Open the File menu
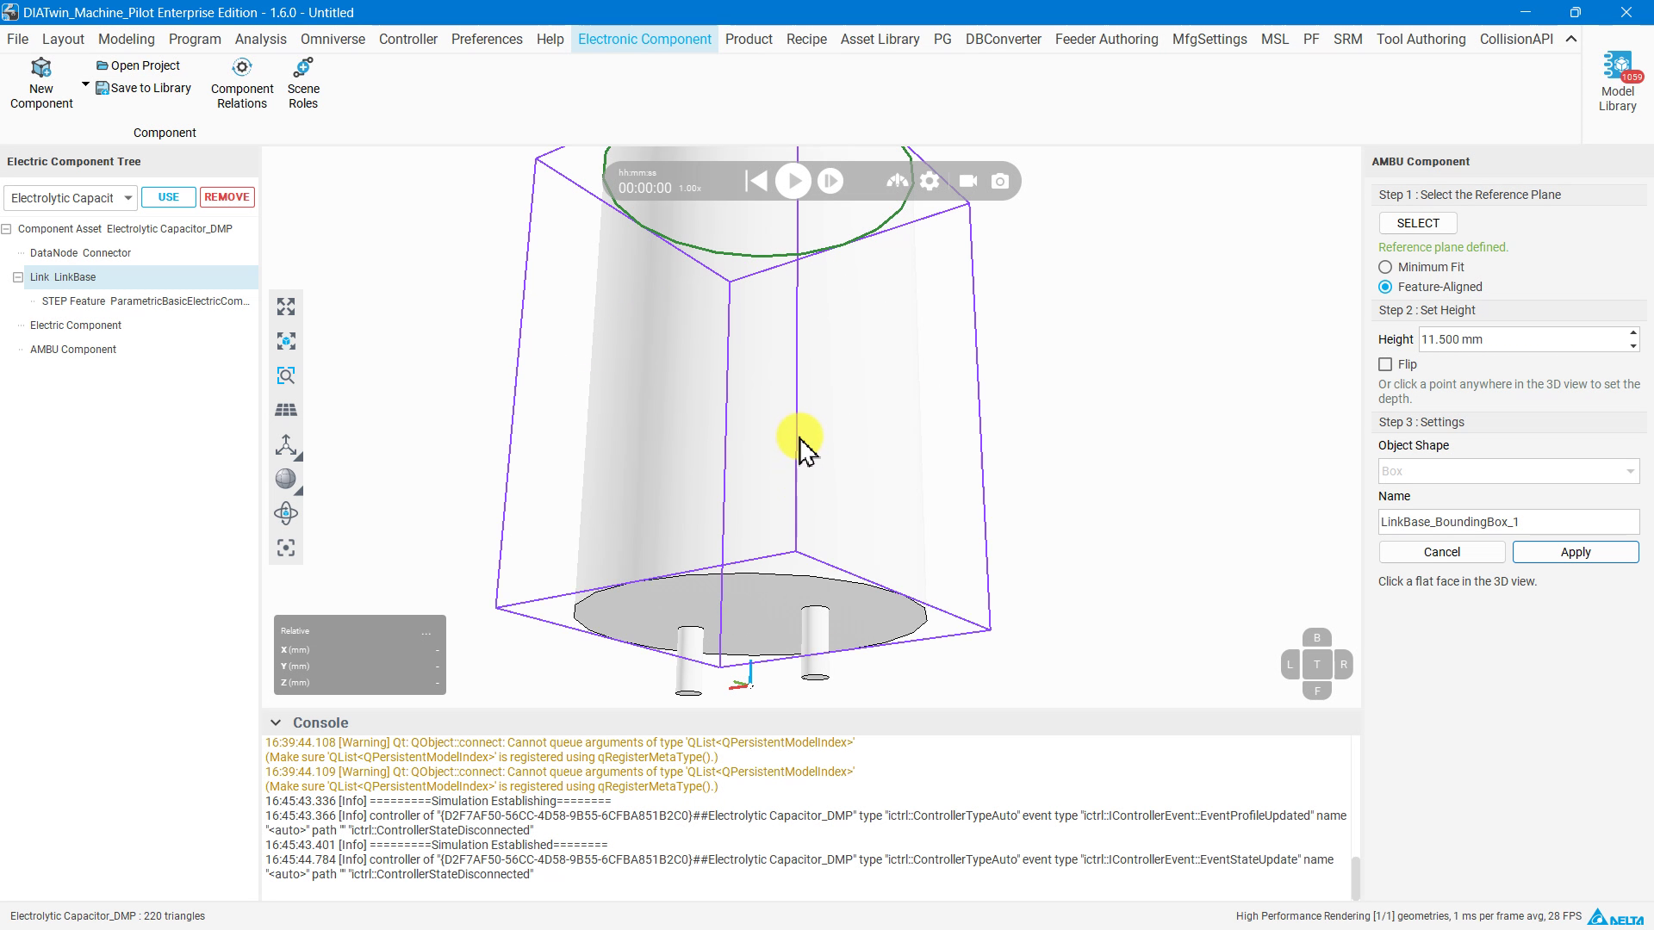Viewport: 1654px width, 930px height. [x=17, y=40]
